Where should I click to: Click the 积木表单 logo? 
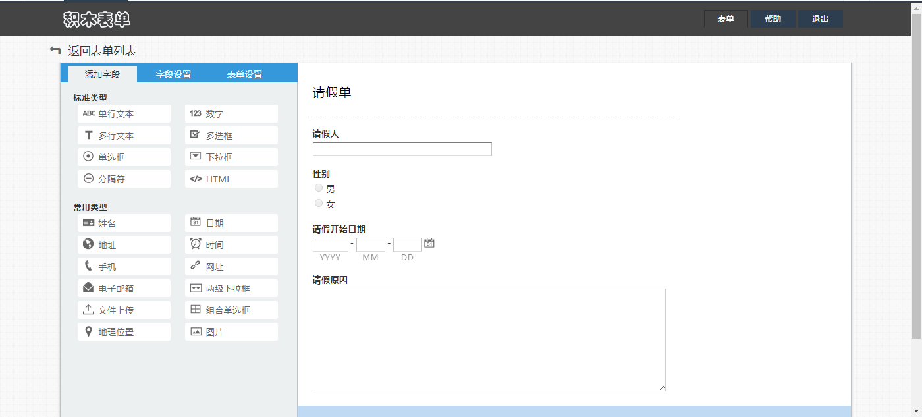(97, 20)
